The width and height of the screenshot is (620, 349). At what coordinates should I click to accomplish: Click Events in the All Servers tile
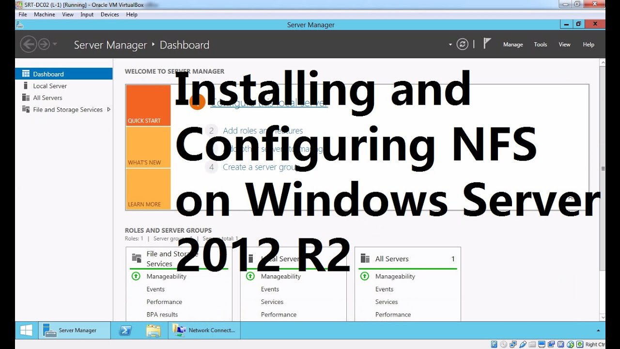click(x=385, y=289)
